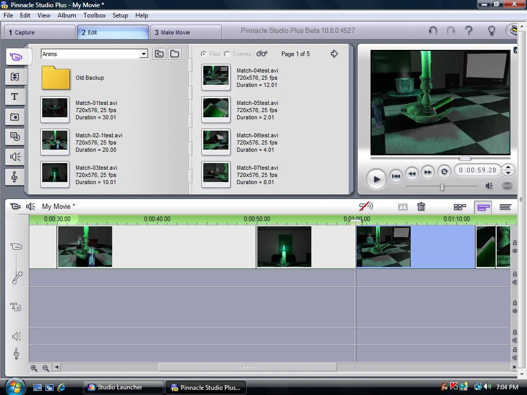The width and height of the screenshot is (527, 395).
Task: Toggle audio scrubbing icon
Action: pyautogui.click(x=366, y=206)
